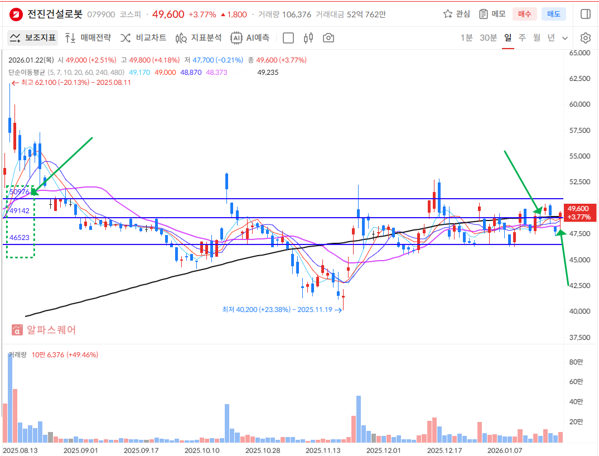Open the 지표분석 indicator analysis
The image size is (599, 456).
pyautogui.click(x=199, y=38)
